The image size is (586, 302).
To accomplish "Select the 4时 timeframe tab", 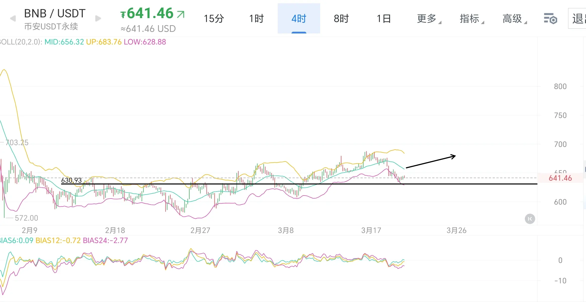I will tap(299, 19).
